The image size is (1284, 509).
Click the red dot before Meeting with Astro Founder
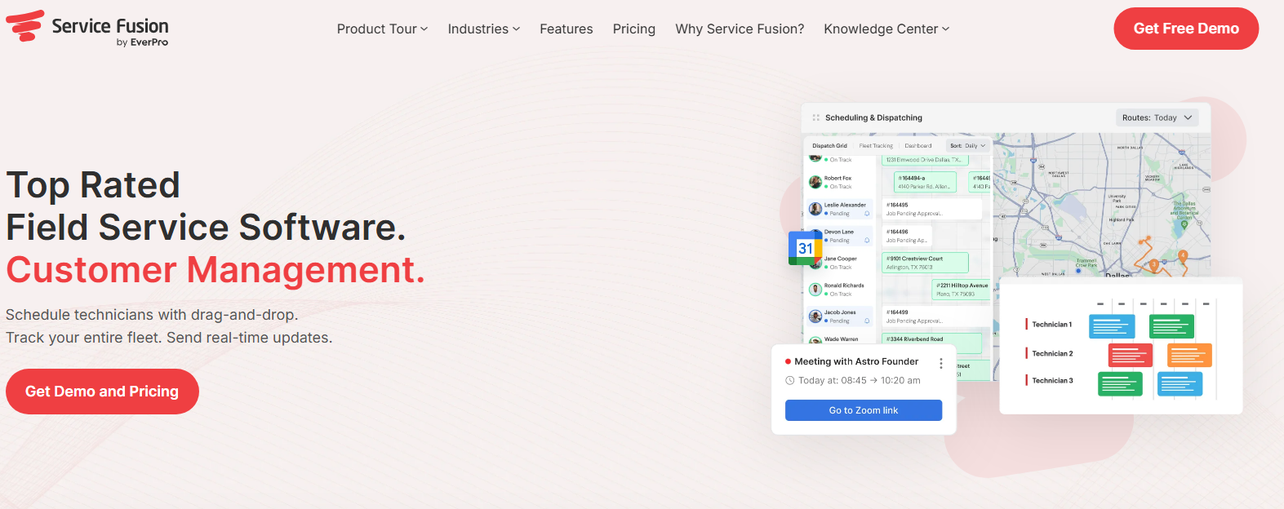pyautogui.click(x=788, y=361)
